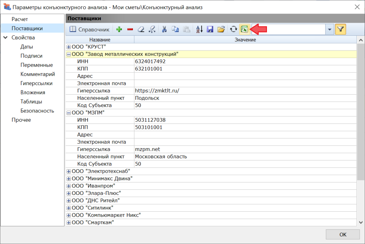The height and width of the screenshot is (244, 365).
Task: Click the eraser clear icon
Action: [x=141, y=30]
